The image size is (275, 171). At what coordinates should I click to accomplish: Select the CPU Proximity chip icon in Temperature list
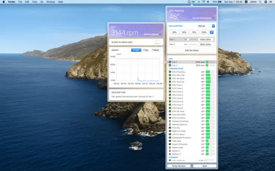[x=170, y=72]
